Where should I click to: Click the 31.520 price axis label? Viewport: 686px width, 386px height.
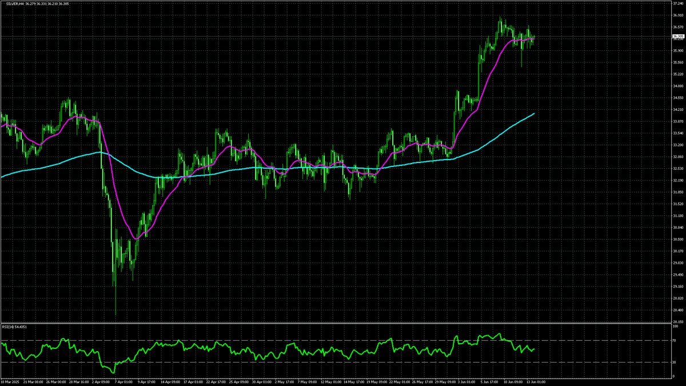(x=678, y=204)
